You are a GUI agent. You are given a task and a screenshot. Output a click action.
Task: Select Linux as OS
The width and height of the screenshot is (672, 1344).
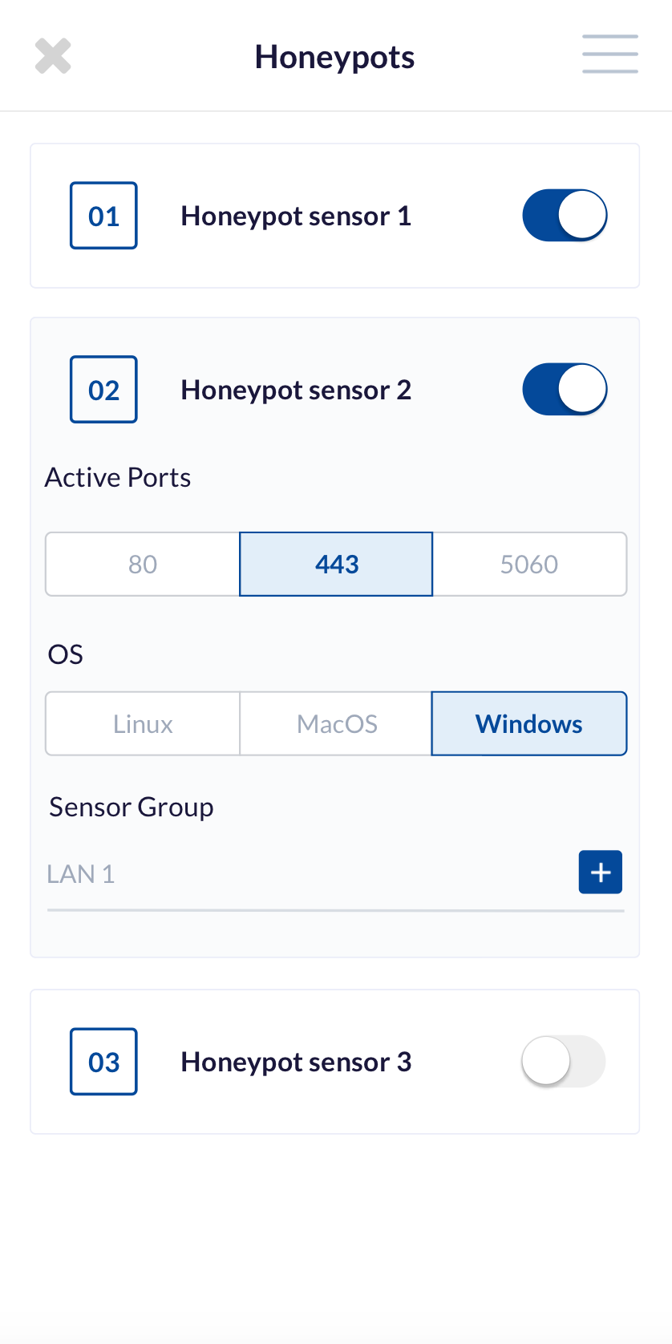(x=143, y=723)
